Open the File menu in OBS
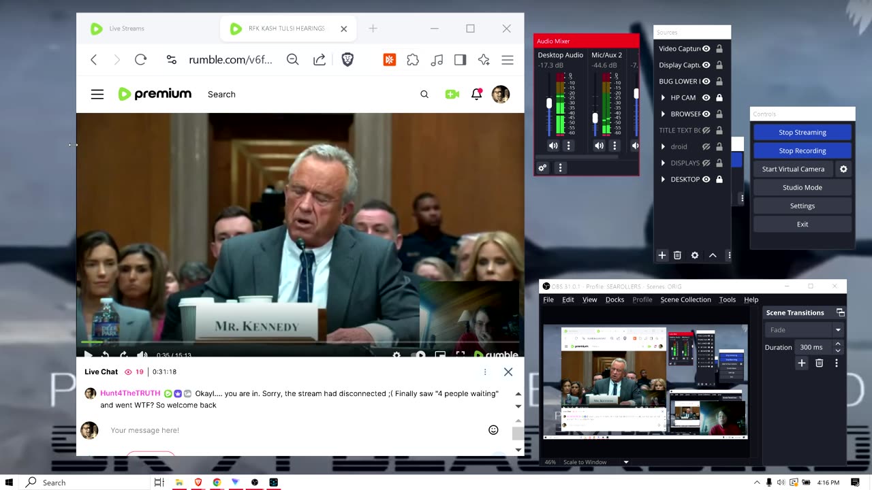 (x=548, y=299)
